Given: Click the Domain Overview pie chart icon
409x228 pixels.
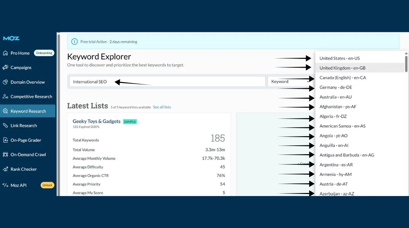Looking at the screenshot, I should pos(5,82).
